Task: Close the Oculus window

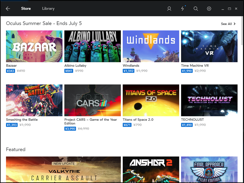Action: click(x=236, y=9)
